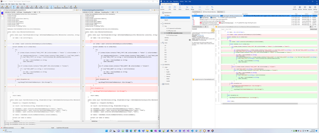Open Actions menu in Sourcetree
This screenshot has width=319, height=133.
click(x=181, y=1)
